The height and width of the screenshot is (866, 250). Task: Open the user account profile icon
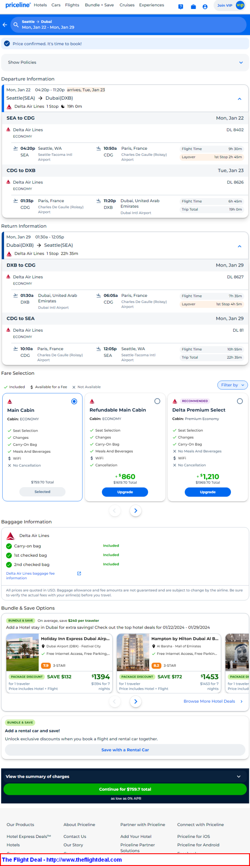pos(205,7)
